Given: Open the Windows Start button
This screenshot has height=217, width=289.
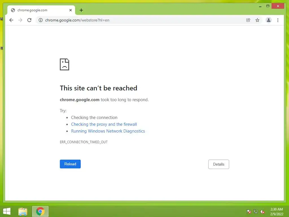Looking at the screenshot, I should pos(7,211).
